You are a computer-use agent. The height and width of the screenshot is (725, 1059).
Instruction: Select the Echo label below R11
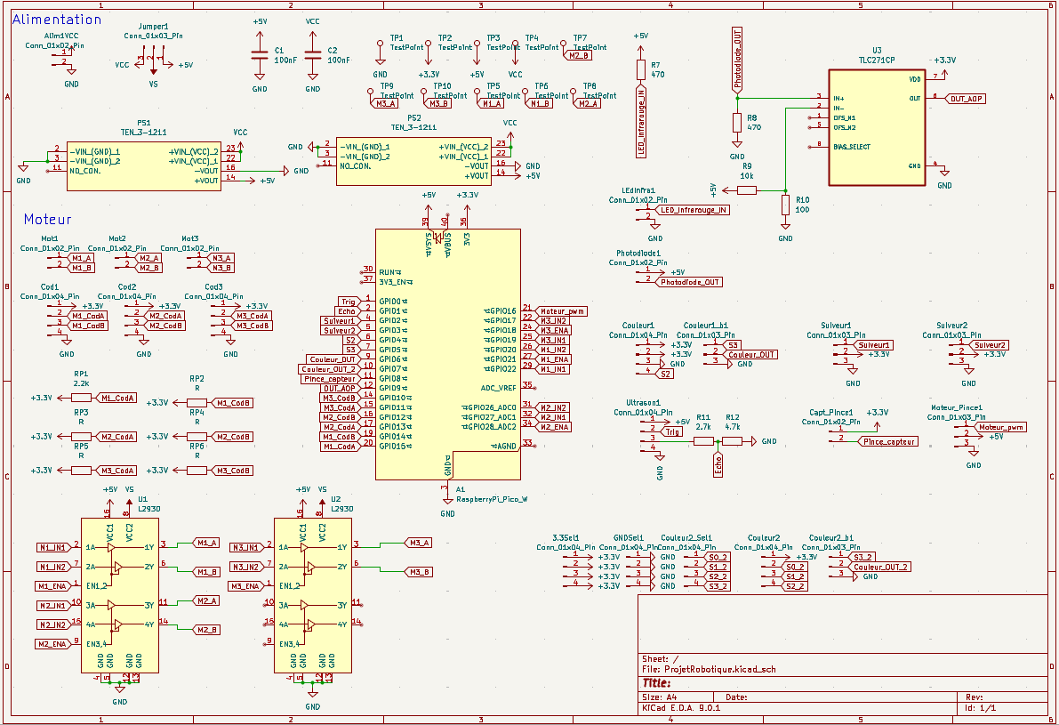(x=718, y=464)
